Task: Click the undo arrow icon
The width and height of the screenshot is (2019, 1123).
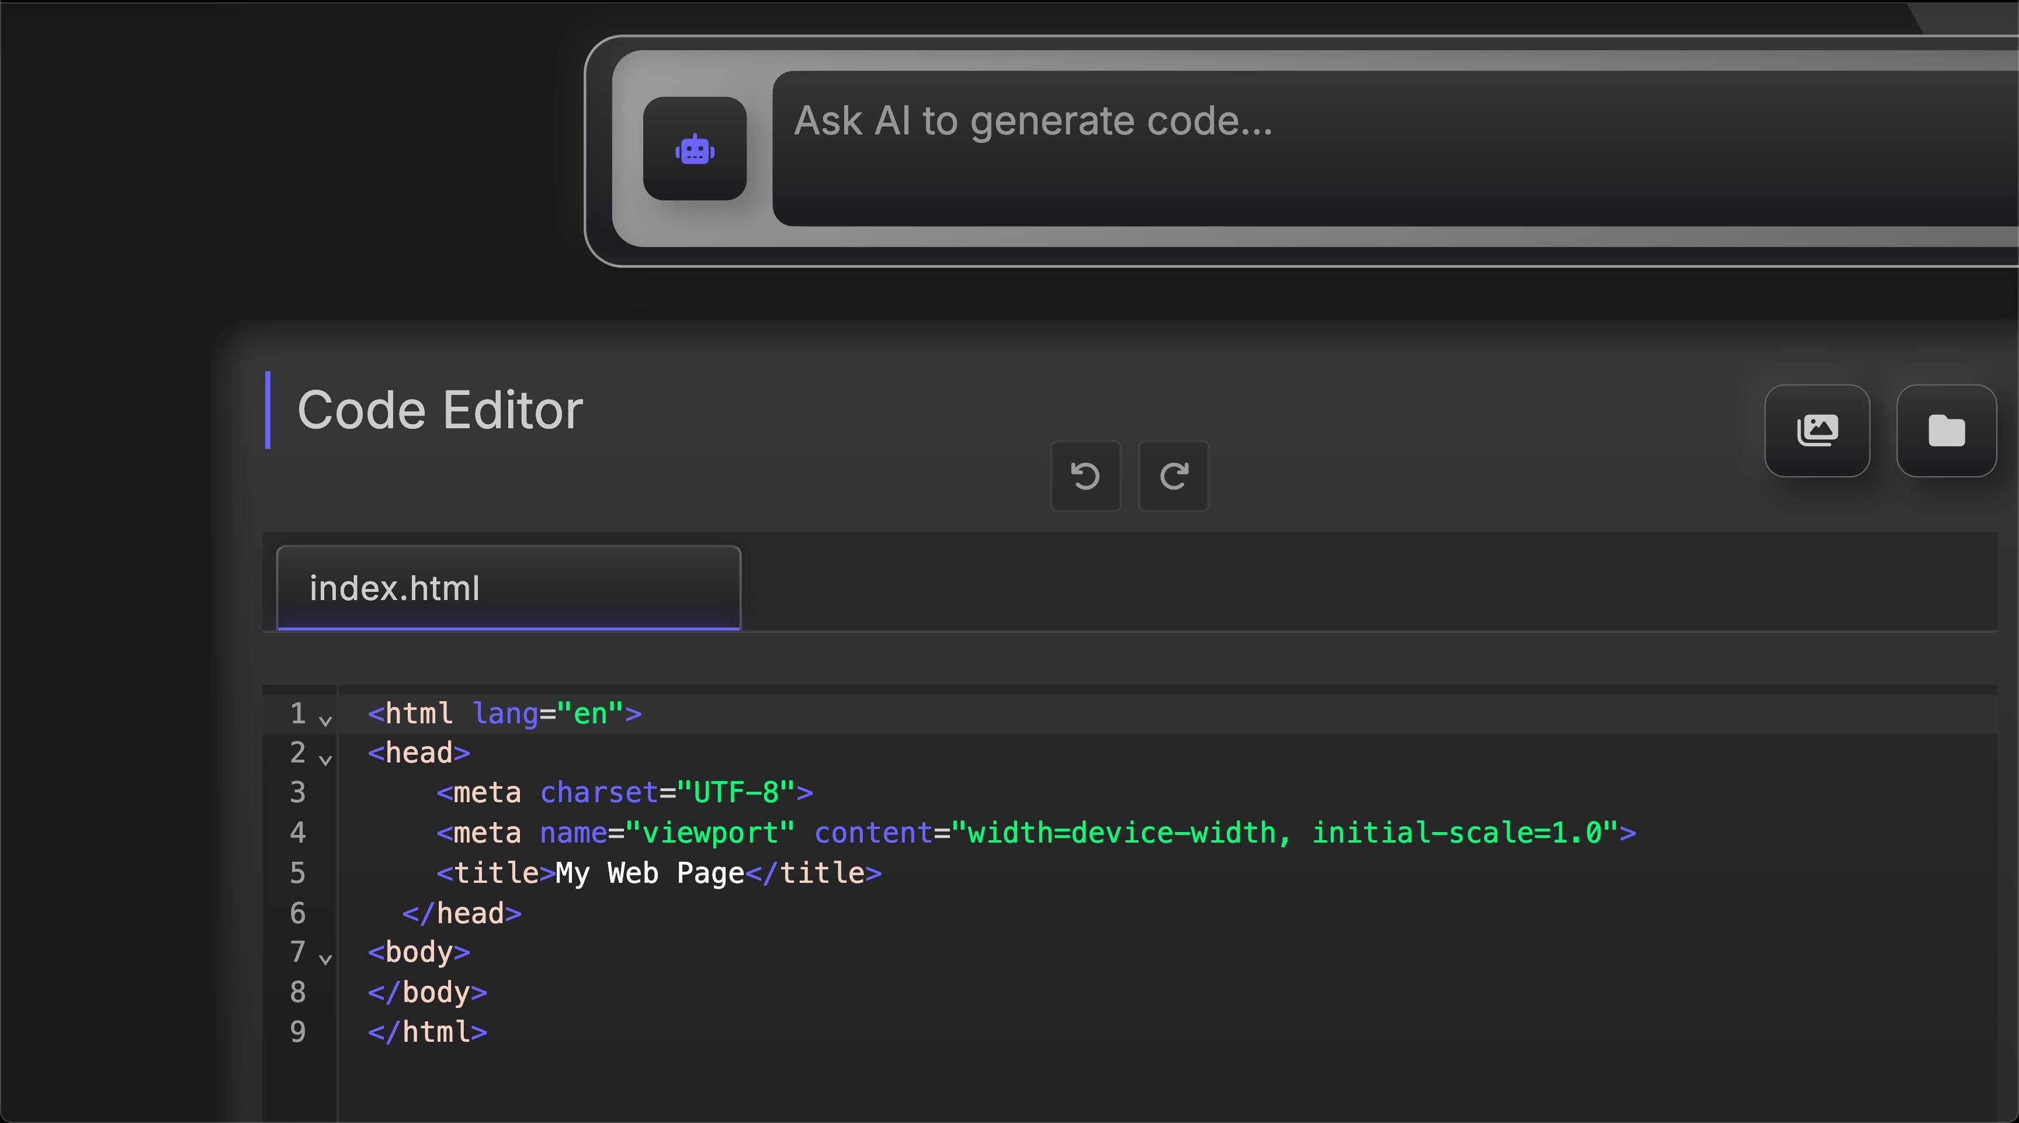Action: [x=1085, y=476]
